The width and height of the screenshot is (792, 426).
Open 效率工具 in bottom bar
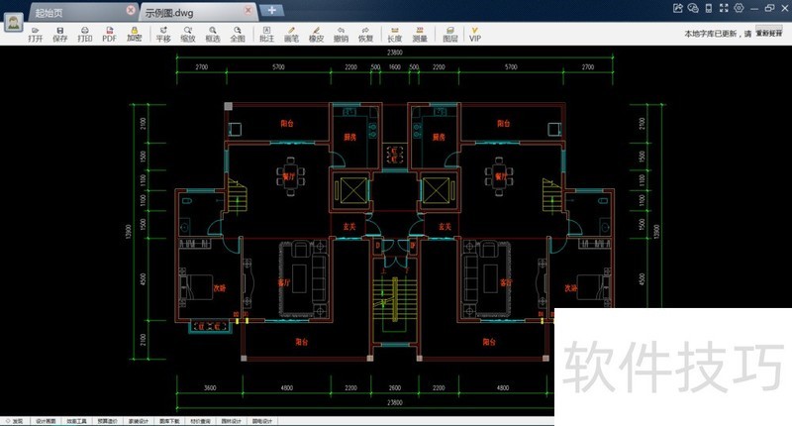(x=77, y=421)
